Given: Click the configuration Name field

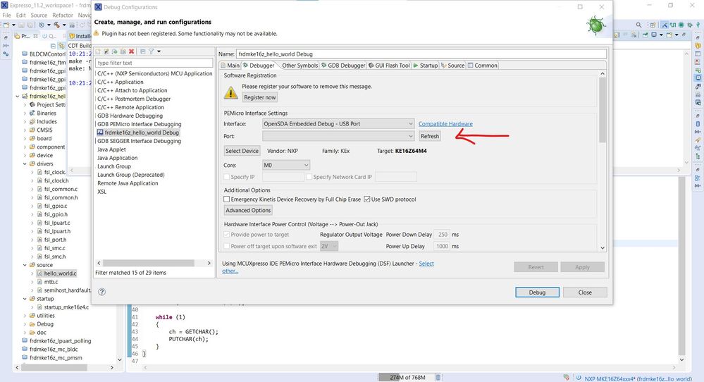Looking at the screenshot, I should [x=421, y=54].
